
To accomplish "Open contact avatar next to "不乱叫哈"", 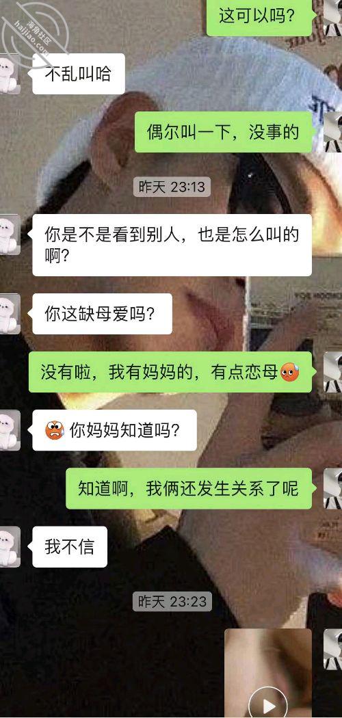I will (x=10, y=74).
